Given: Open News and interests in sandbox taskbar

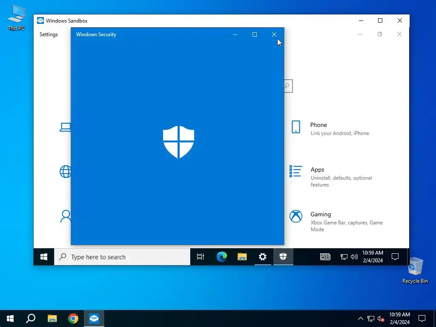Looking at the screenshot, I should (x=325, y=257).
